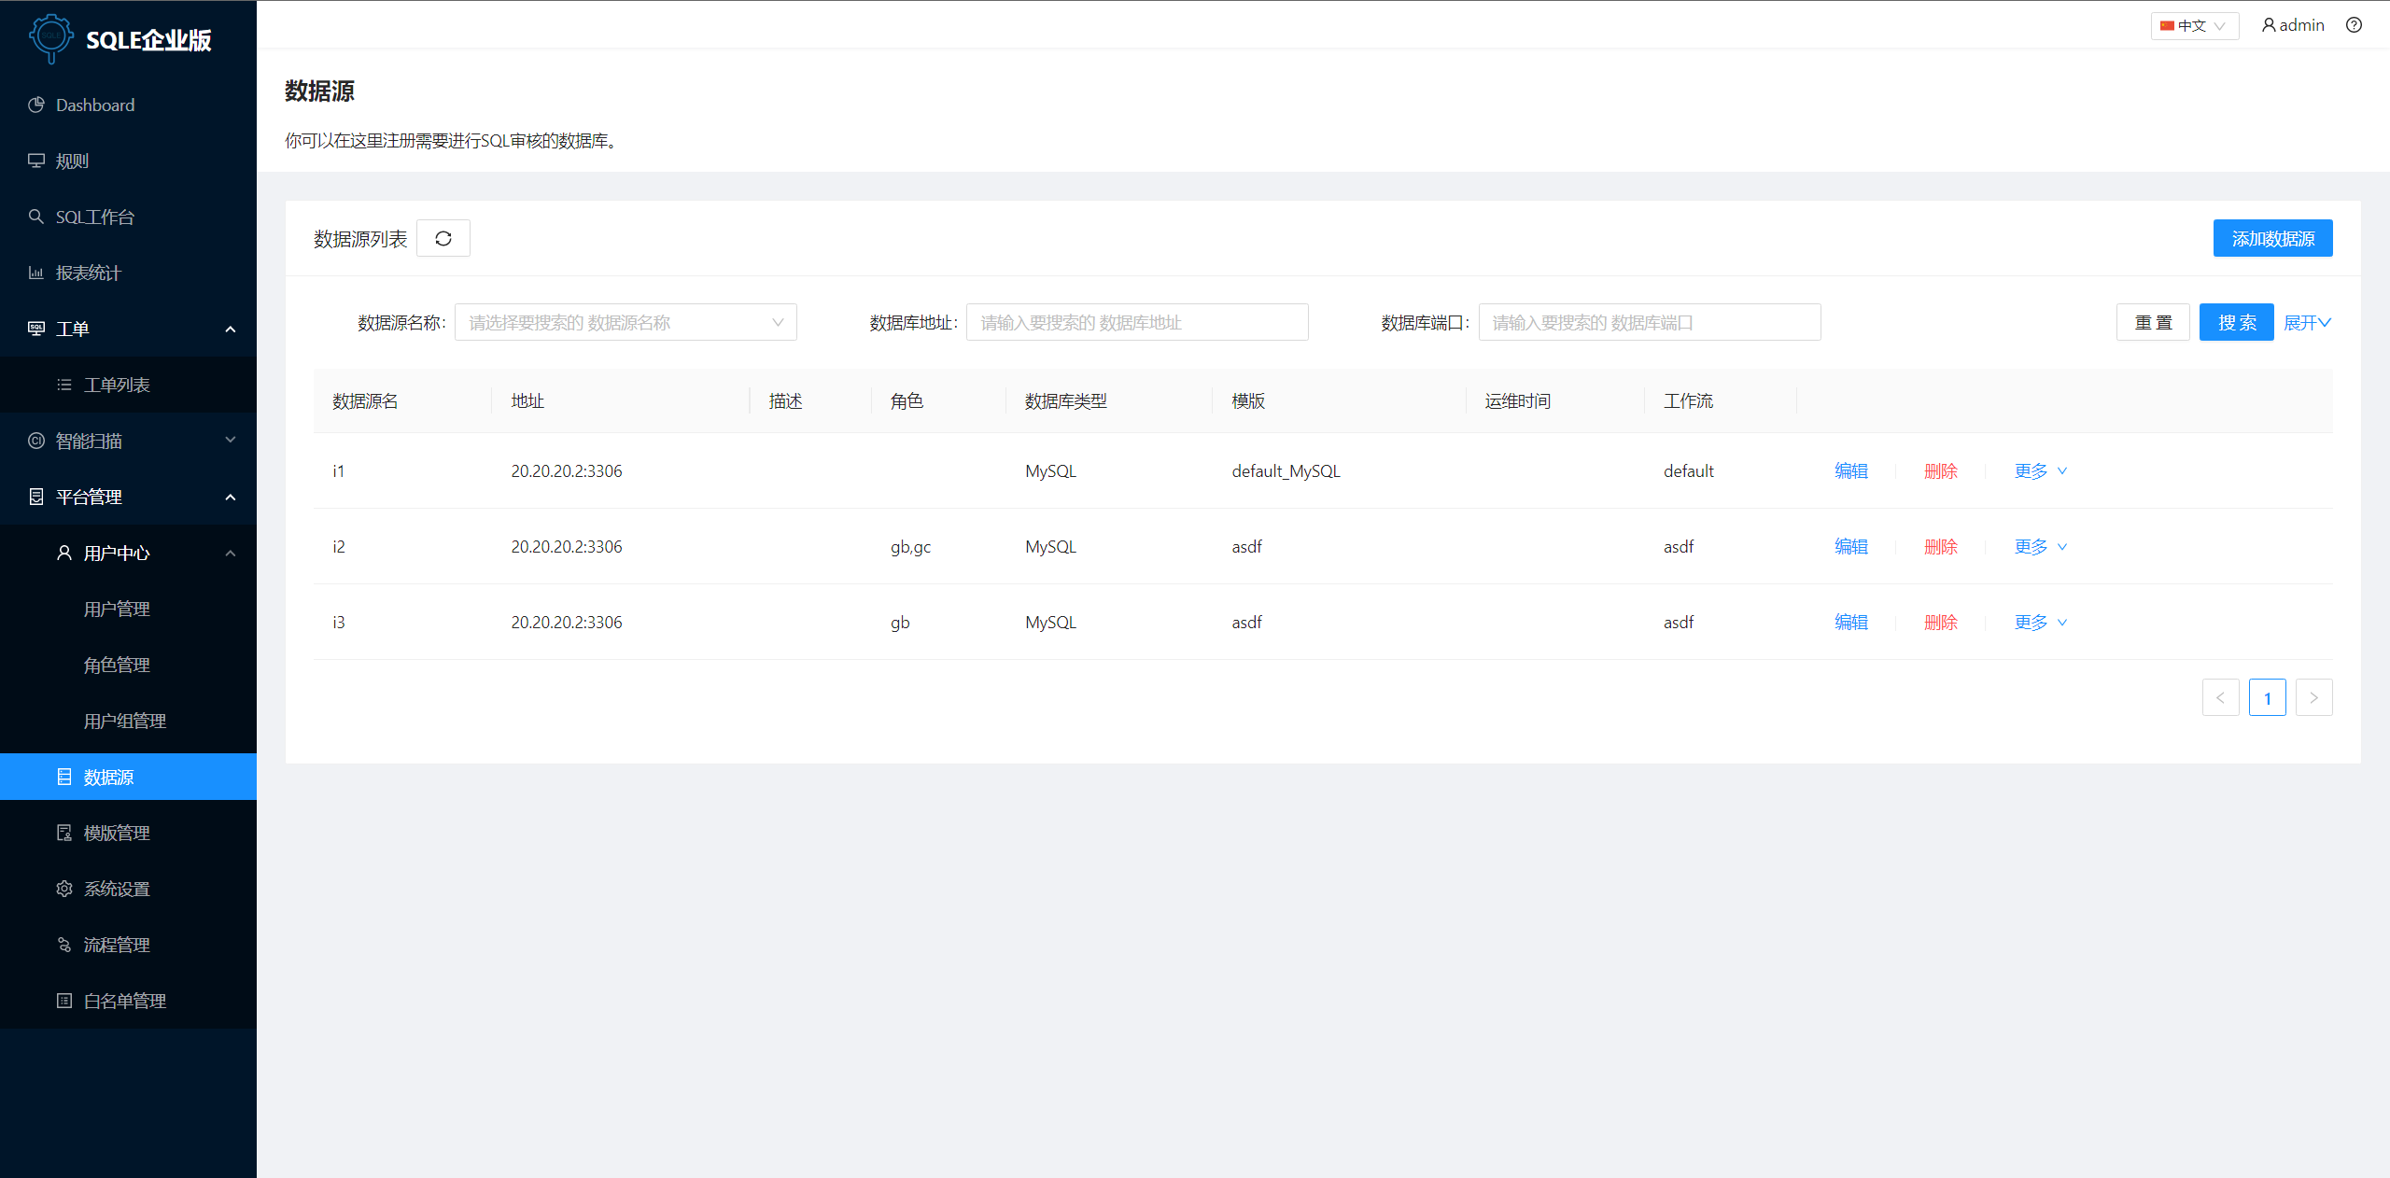This screenshot has height=1178, width=2390.
Task: Open the 中文 language dropdown
Action: point(2194,26)
